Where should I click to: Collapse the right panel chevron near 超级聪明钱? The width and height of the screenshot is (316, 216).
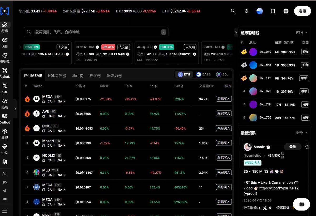(236, 33)
